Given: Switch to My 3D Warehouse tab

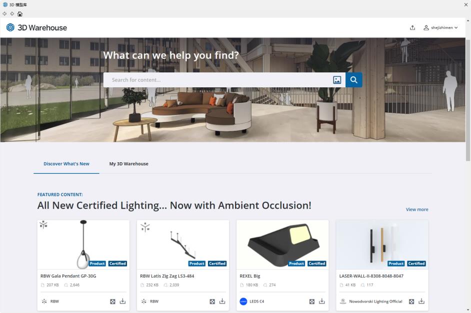Looking at the screenshot, I should [128, 164].
